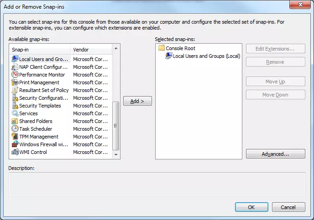This screenshot has width=314, height=220.
Task: Click scrollbar up arrow in available snap-ins
Action: click(x=116, y=48)
